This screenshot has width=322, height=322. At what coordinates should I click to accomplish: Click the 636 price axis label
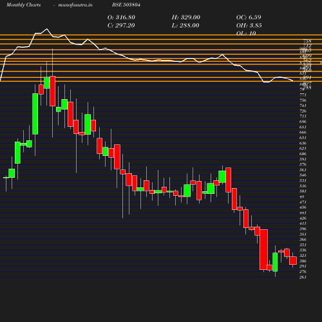[303, 143]
